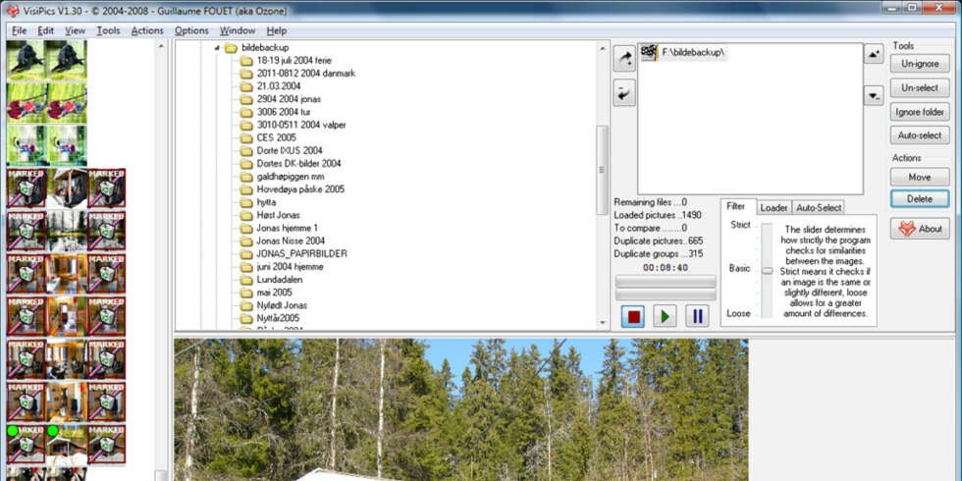Select folder 3006 2004 tur
This screenshot has width=962, height=481.
click(284, 112)
